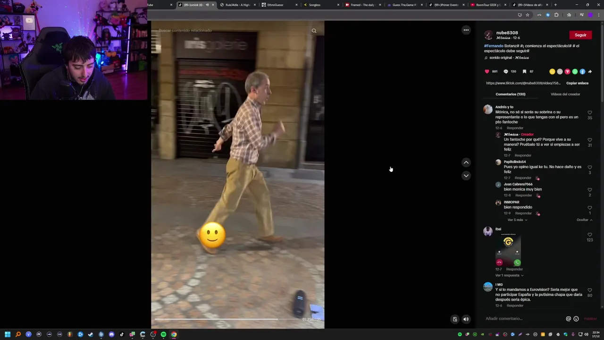Open comments via speech bubble icon showing 130
Viewport: 604px width, 340px height.
pos(506,72)
